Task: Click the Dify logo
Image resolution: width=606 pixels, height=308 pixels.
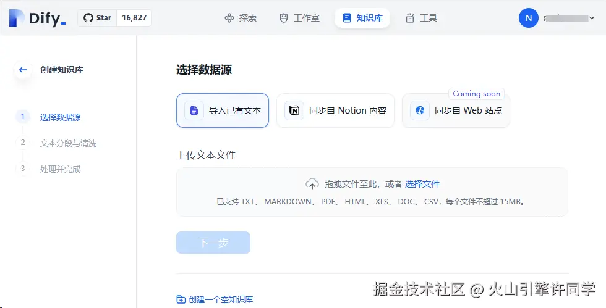Action: coord(37,18)
